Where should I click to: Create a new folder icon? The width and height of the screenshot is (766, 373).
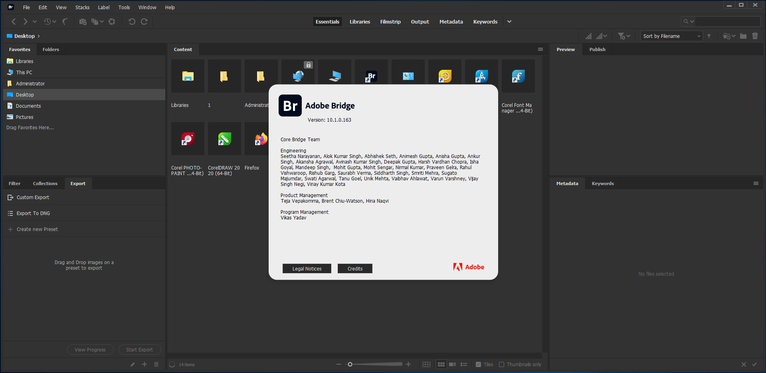click(x=743, y=36)
